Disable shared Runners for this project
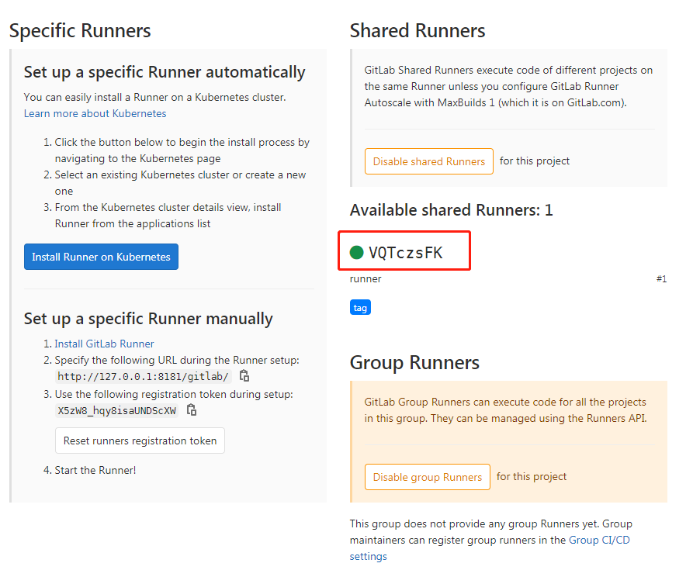The height and width of the screenshot is (577, 693). pyautogui.click(x=428, y=161)
